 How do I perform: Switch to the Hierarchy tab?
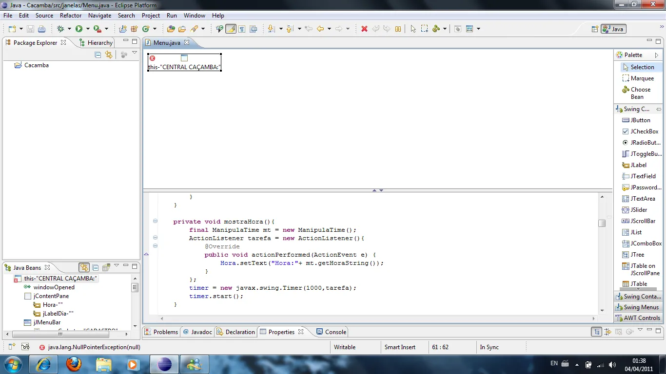[99, 43]
